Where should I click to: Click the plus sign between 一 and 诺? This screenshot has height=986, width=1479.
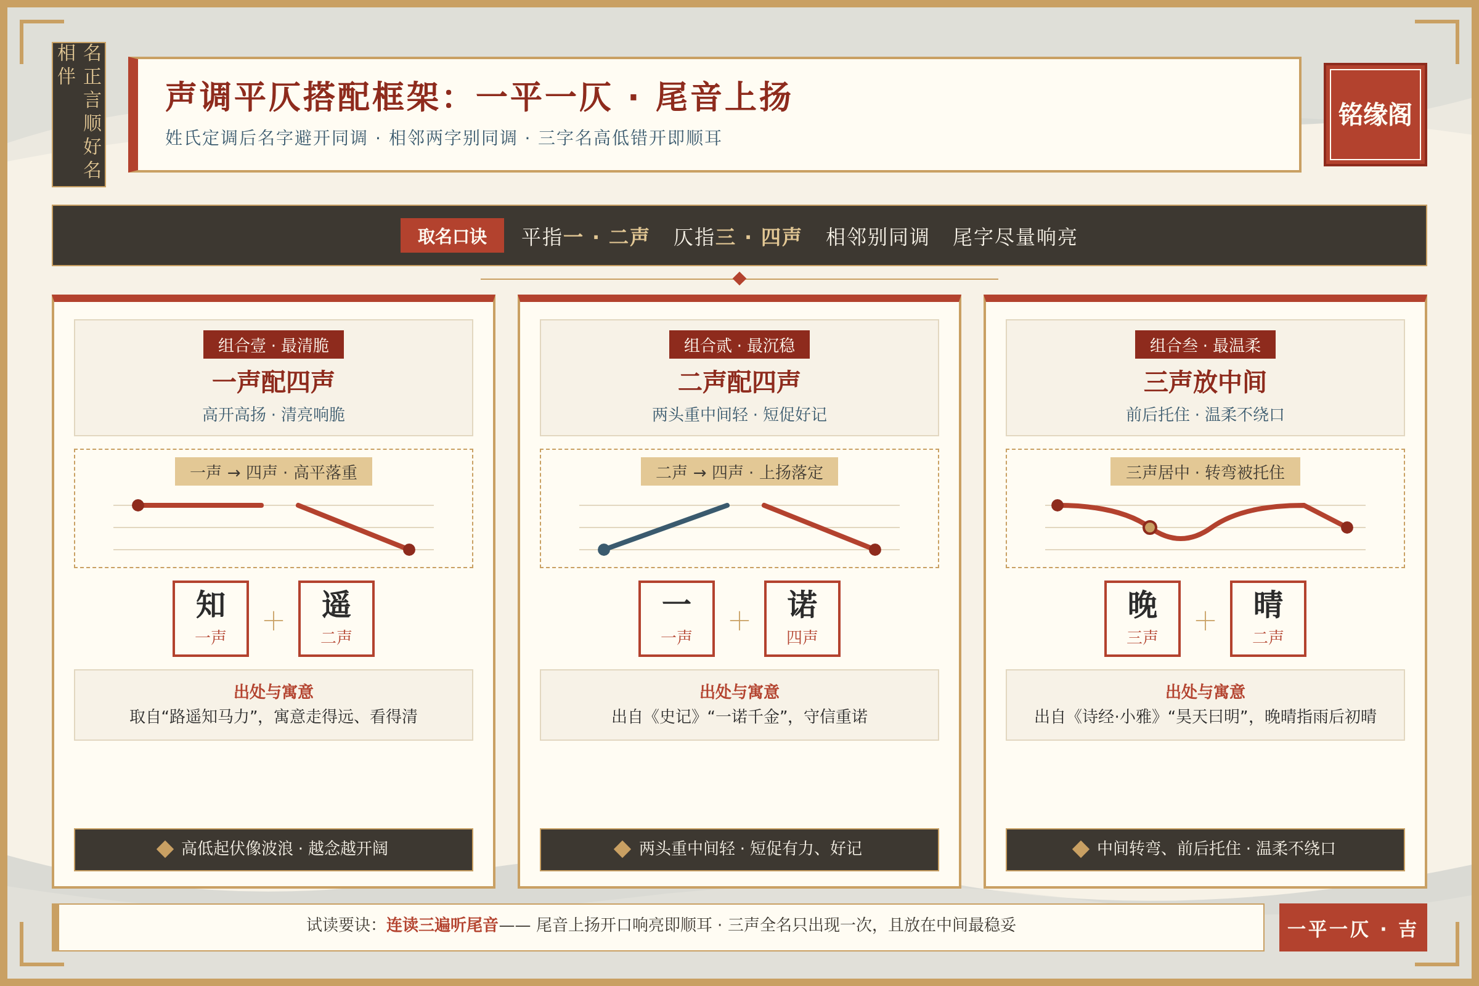[x=739, y=621]
